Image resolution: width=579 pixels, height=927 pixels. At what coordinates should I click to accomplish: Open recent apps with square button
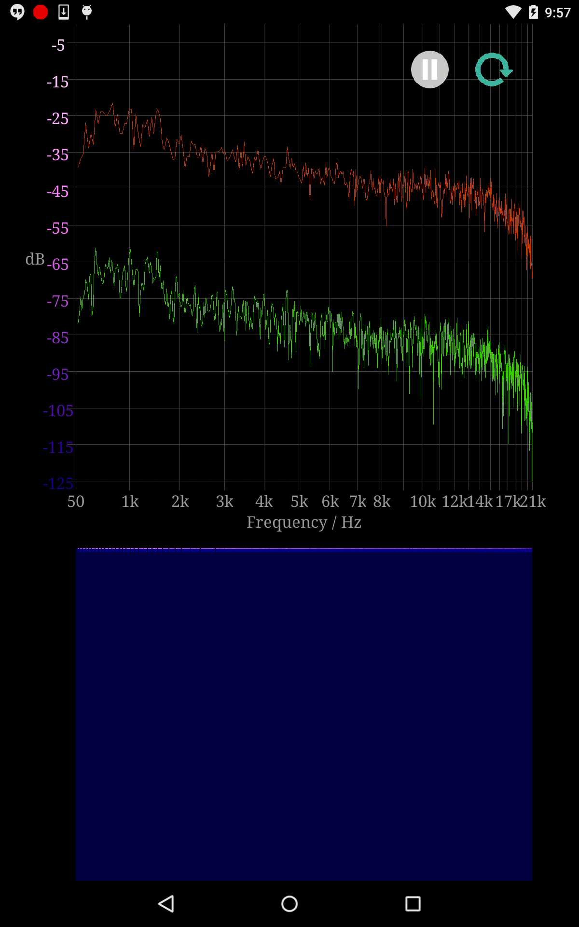pyautogui.click(x=413, y=904)
